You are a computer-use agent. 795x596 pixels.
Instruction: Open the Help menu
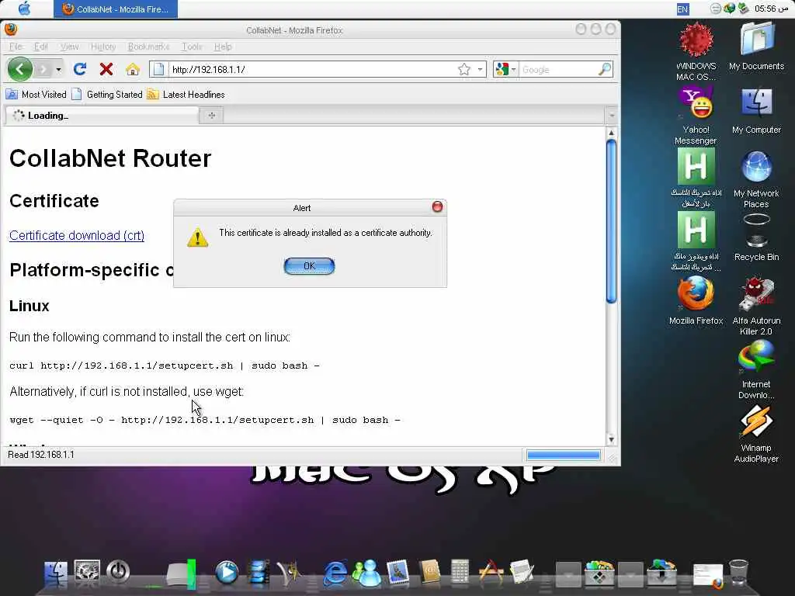(223, 47)
